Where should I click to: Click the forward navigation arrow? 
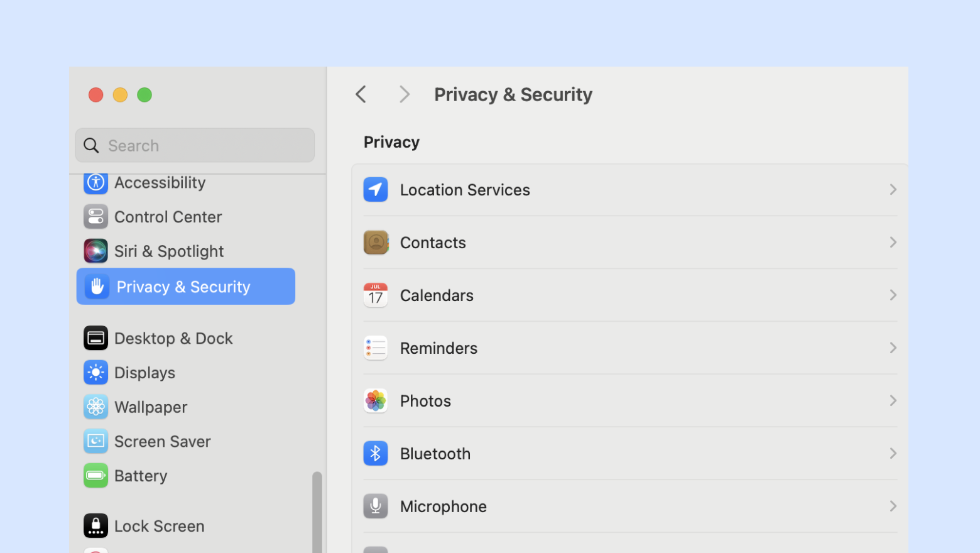coord(404,95)
